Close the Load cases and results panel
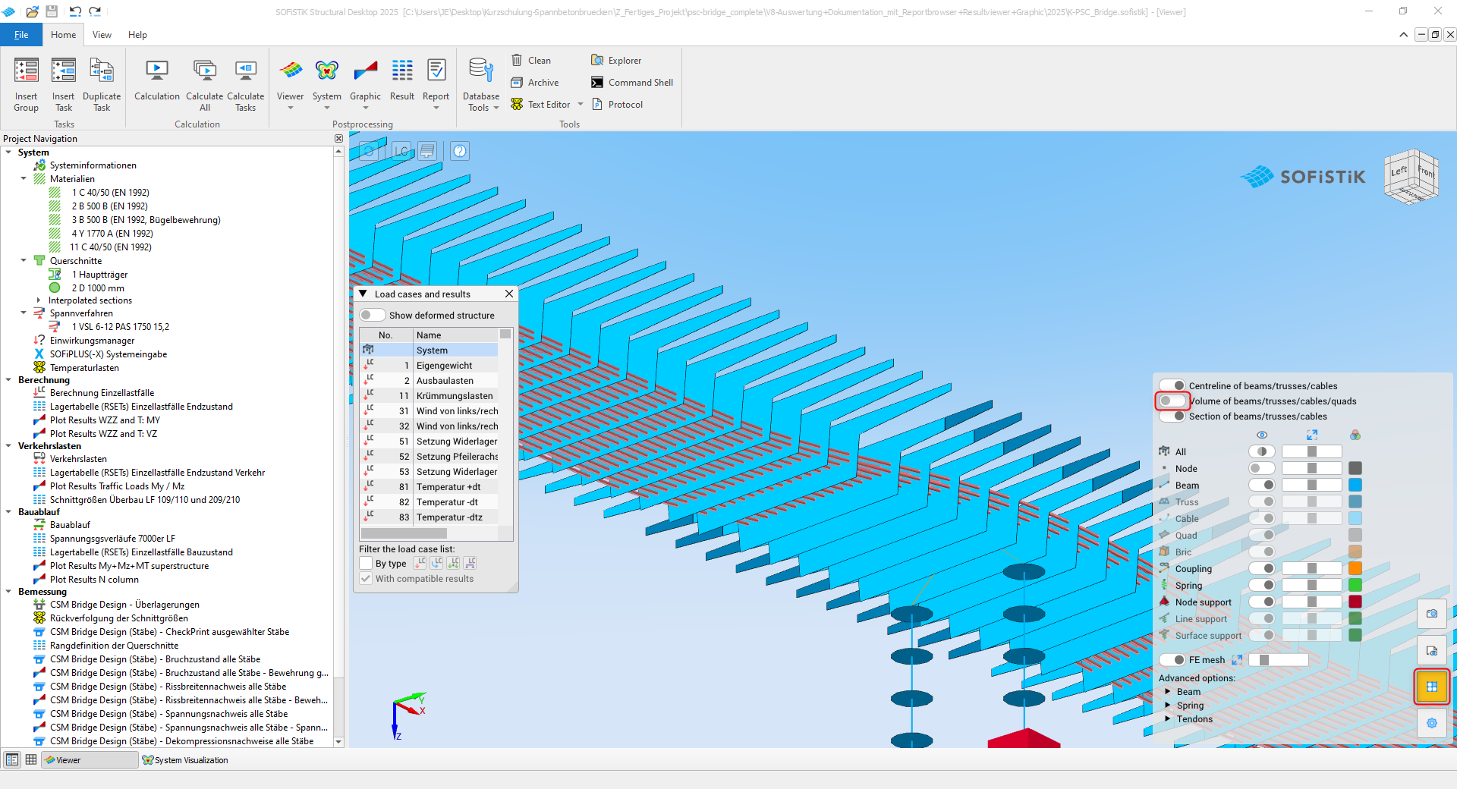Viewport: 1457px width, 789px height. (509, 294)
